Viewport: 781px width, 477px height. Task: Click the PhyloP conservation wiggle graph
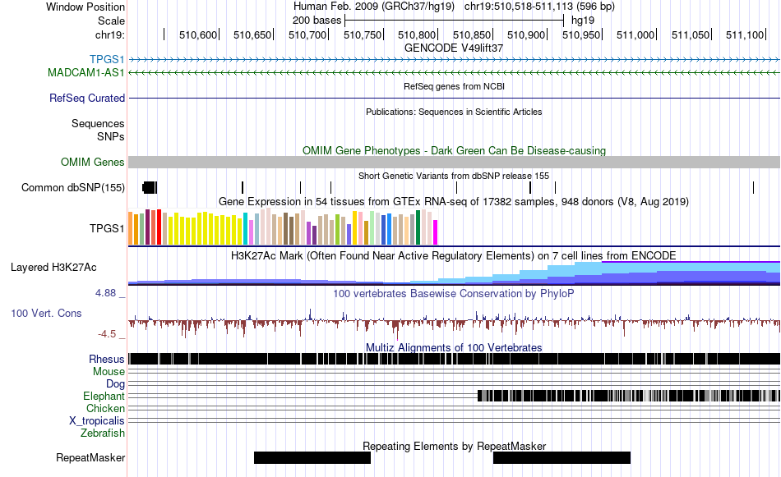click(x=455, y=323)
